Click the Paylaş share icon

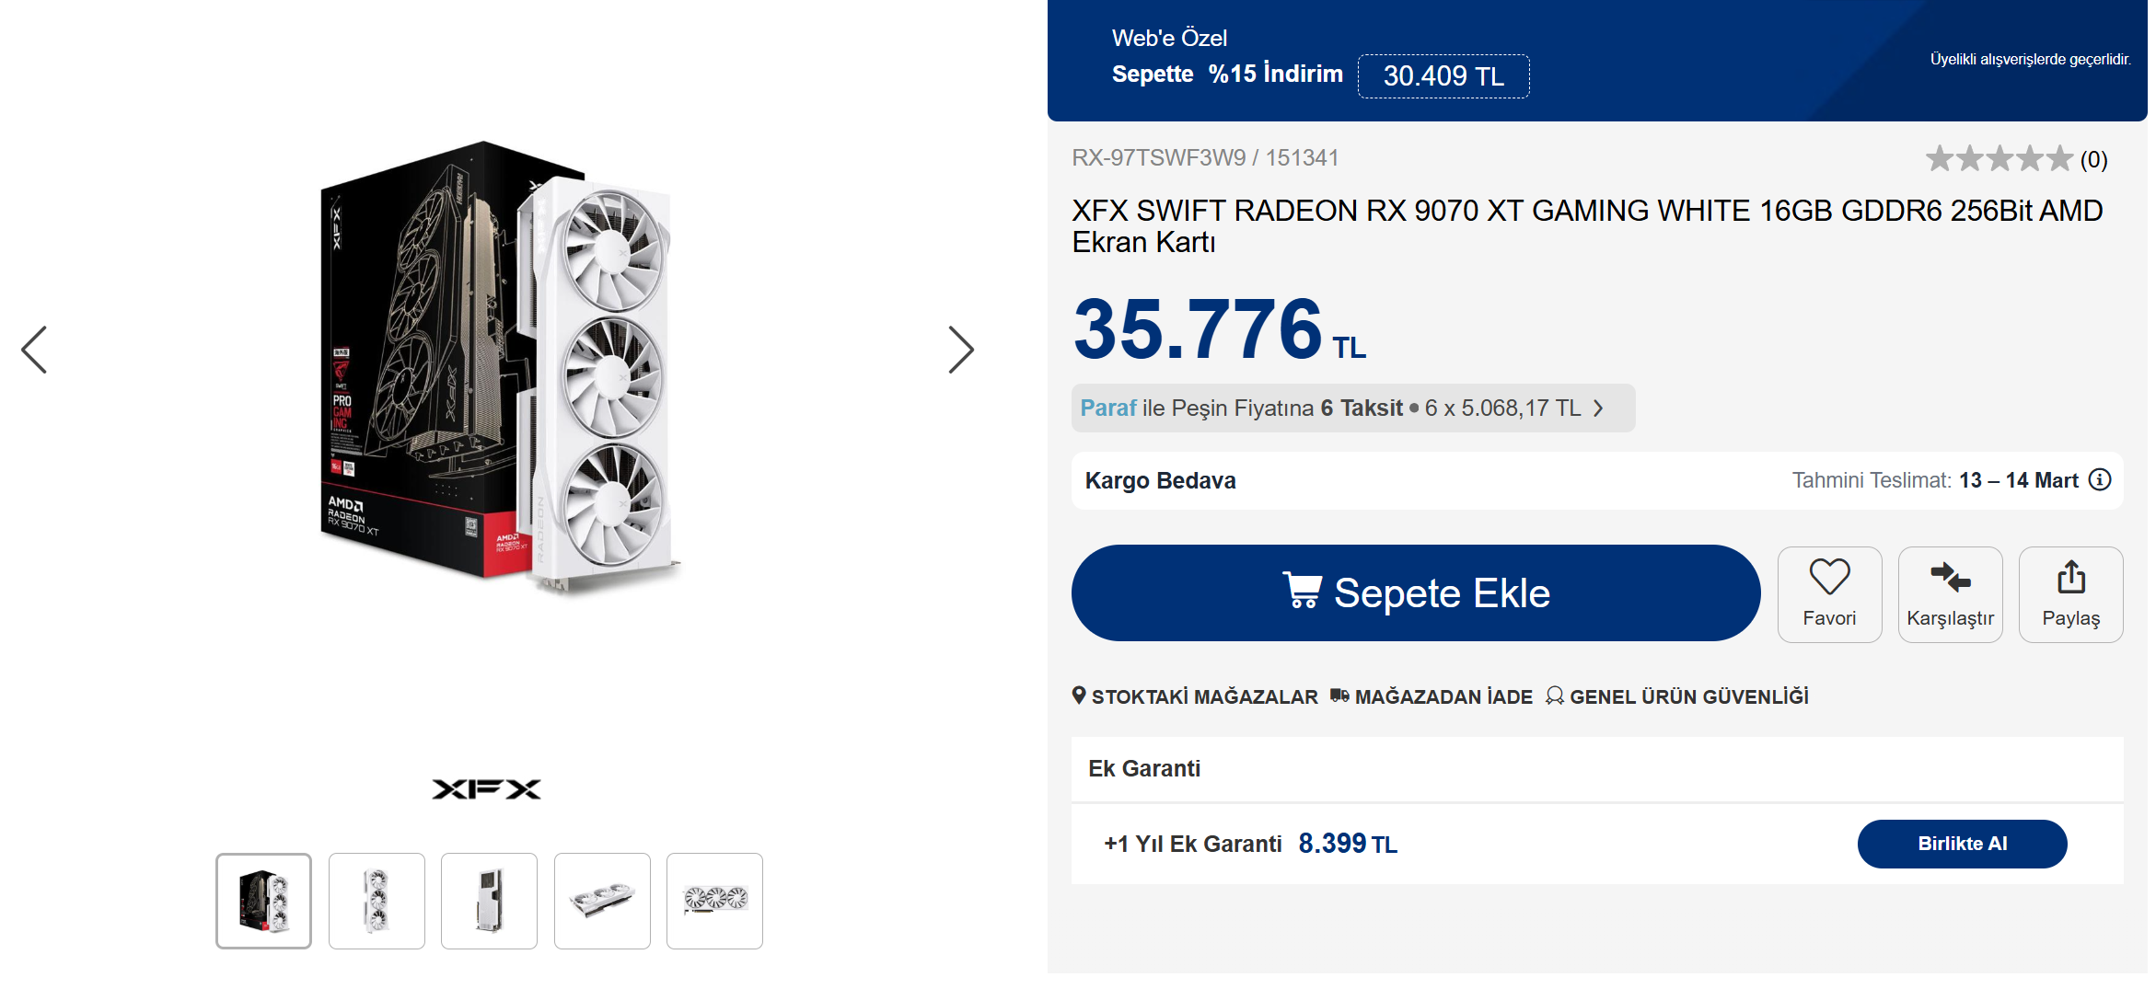tap(2071, 577)
